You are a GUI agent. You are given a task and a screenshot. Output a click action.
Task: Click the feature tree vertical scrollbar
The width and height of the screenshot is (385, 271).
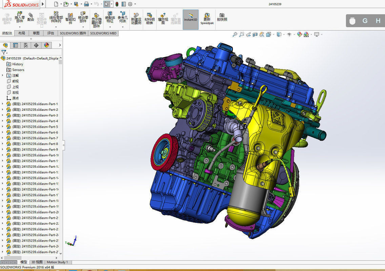pyautogui.click(x=61, y=155)
